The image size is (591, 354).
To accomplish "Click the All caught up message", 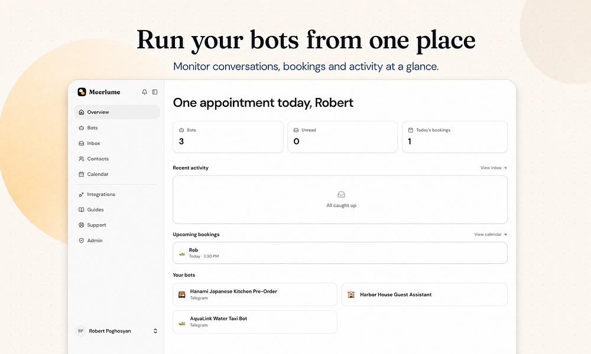I will click(x=341, y=205).
